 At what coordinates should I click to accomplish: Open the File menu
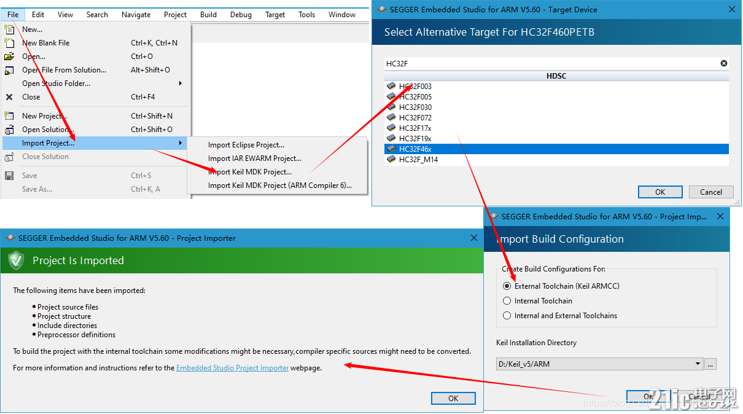point(13,15)
